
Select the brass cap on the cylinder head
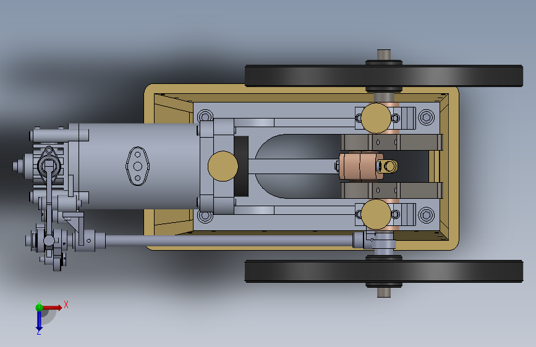pyautogui.click(x=223, y=166)
